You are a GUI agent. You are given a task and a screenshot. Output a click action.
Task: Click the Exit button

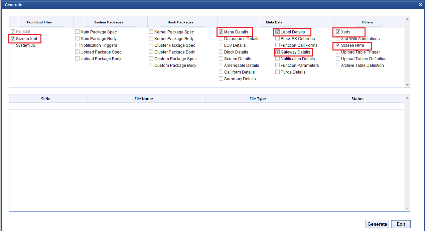(x=401, y=224)
